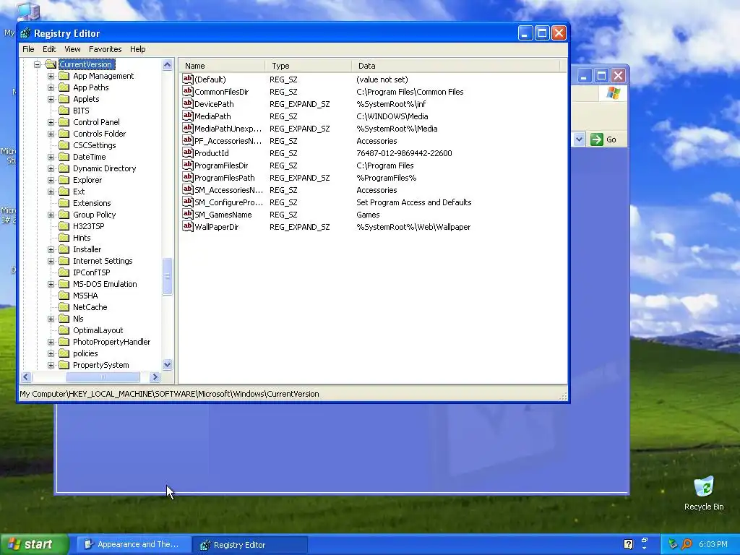Expand the policies key
The image size is (740, 555).
[x=51, y=353]
